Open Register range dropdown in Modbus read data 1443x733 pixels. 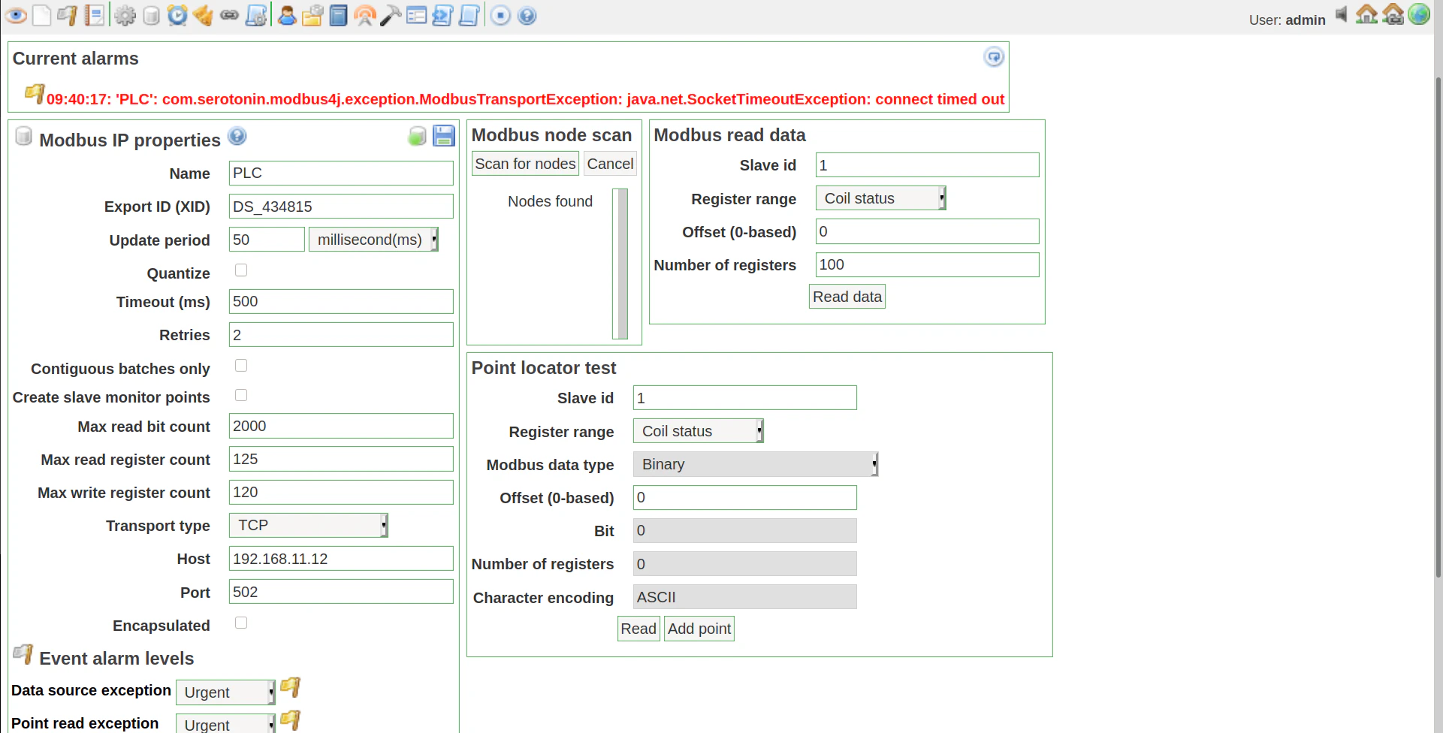point(880,198)
